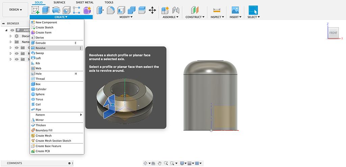Click the Shell tool icon
Image resolution: width=346 pixels, height=167 pixels.
pos(121,10)
